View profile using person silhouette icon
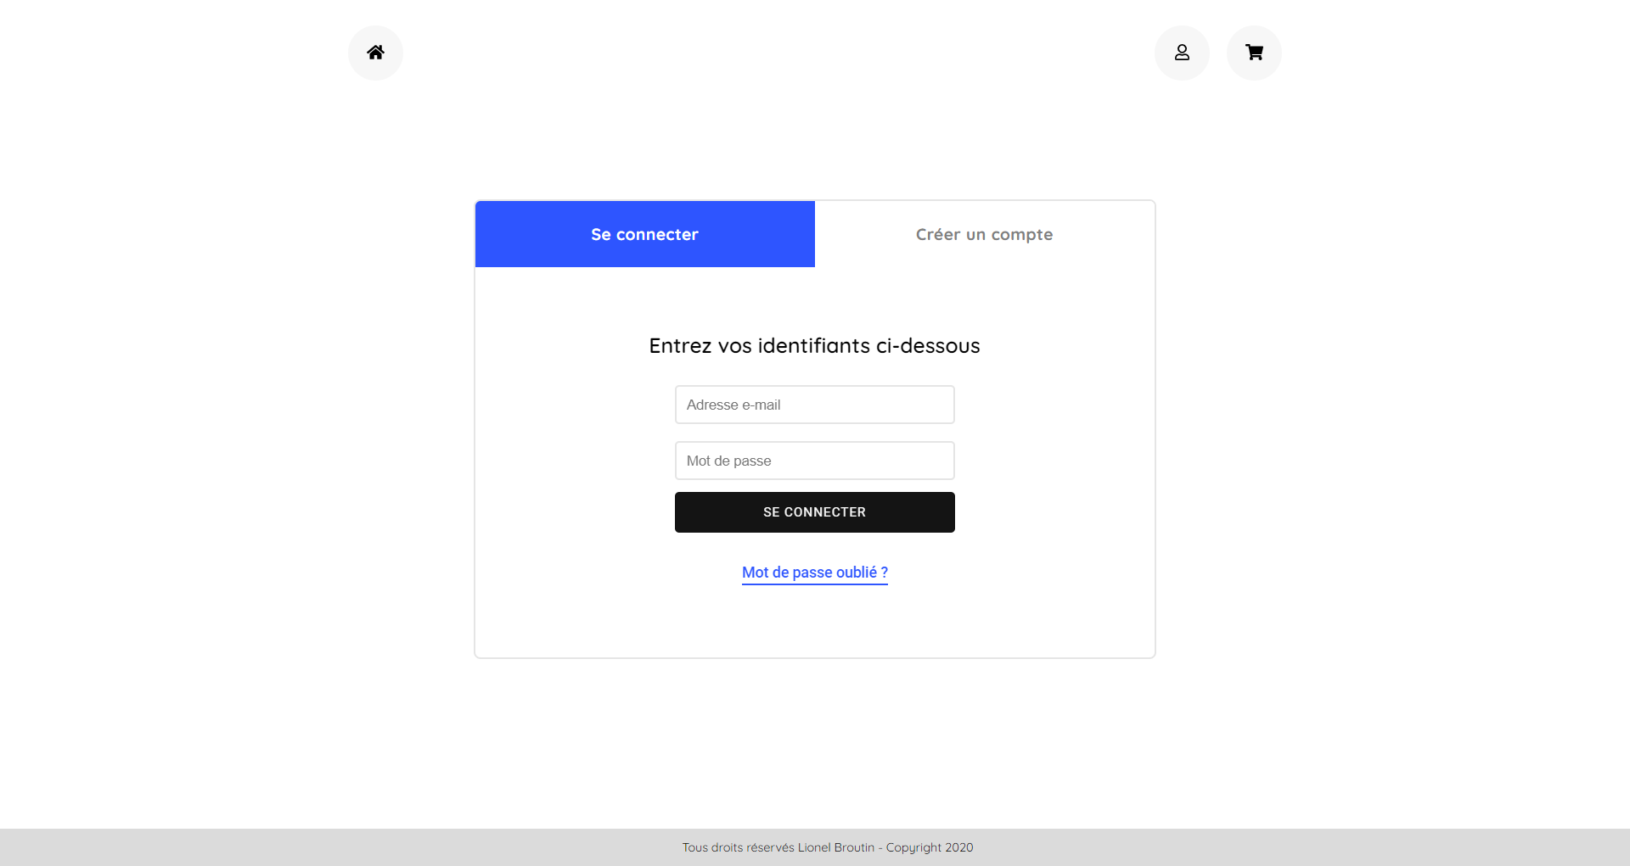1630x866 pixels. click(1182, 53)
